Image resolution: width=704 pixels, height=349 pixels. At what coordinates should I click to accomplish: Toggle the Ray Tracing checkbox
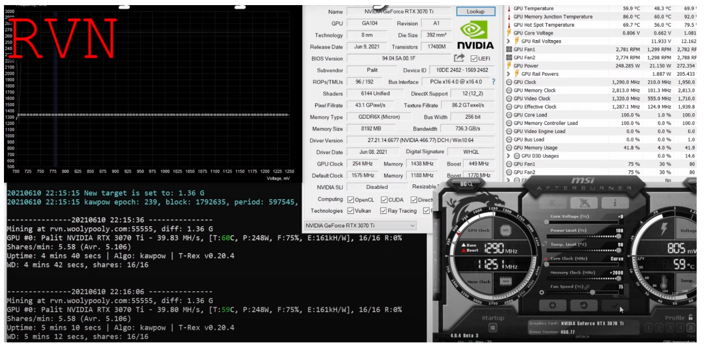tap(384, 211)
